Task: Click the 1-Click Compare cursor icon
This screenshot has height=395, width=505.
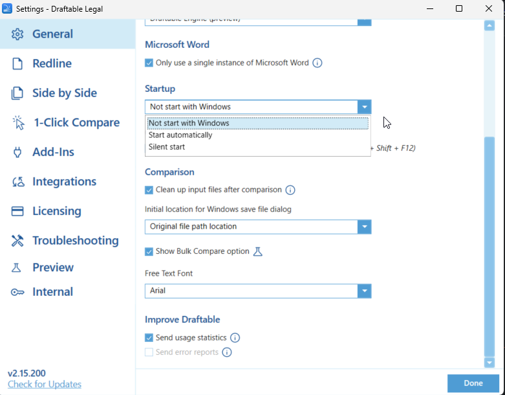Action: point(18,122)
